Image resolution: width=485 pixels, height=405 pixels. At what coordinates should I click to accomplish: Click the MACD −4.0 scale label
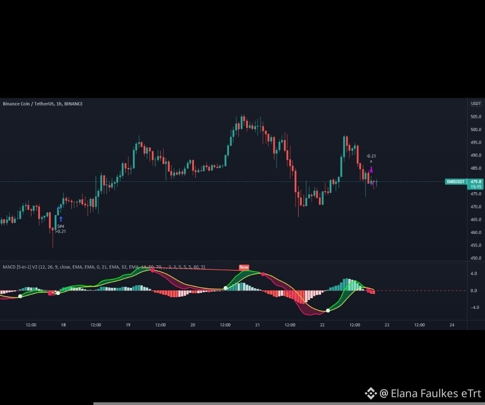pyautogui.click(x=475, y=307)
